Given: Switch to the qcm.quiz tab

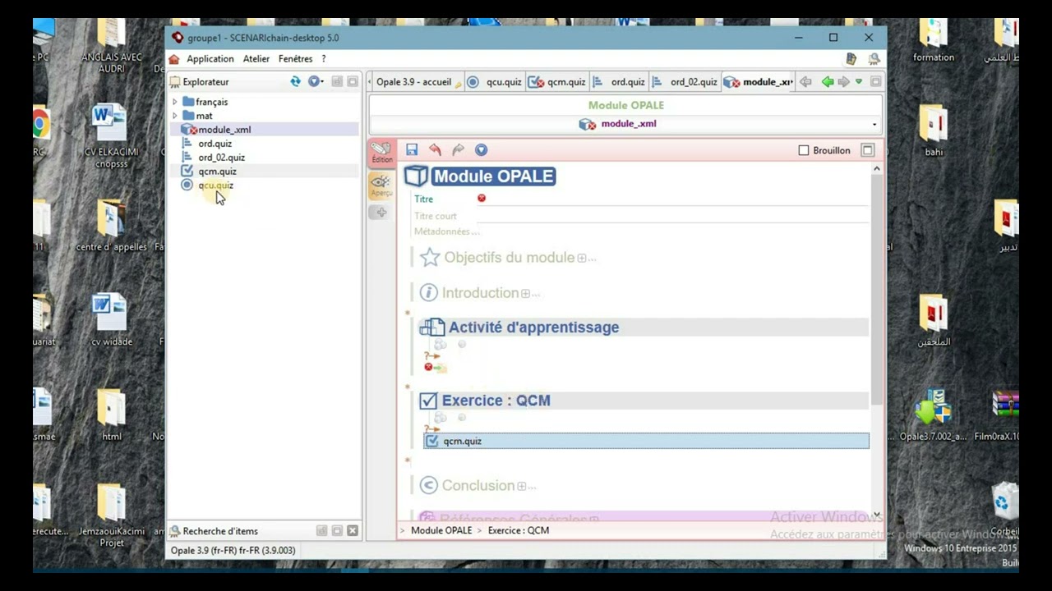Looking at the screenshot, I should [x=557, y=82].
